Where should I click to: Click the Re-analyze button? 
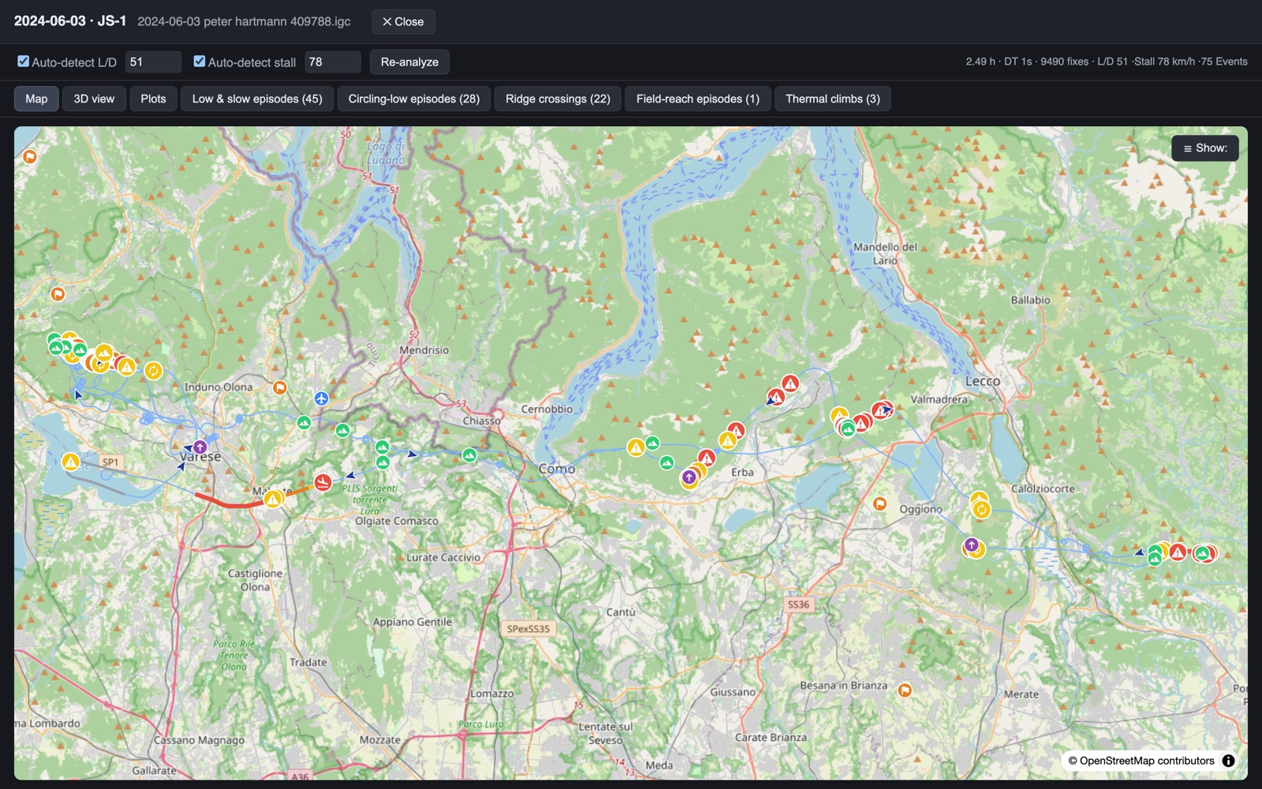pos(409,62)
